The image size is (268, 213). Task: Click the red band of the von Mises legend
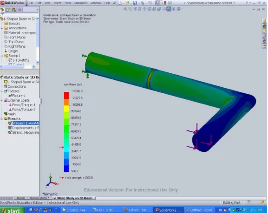[x=66, y=95]
